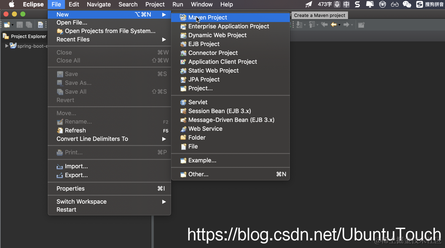Open the Run menu

[178, 4]
